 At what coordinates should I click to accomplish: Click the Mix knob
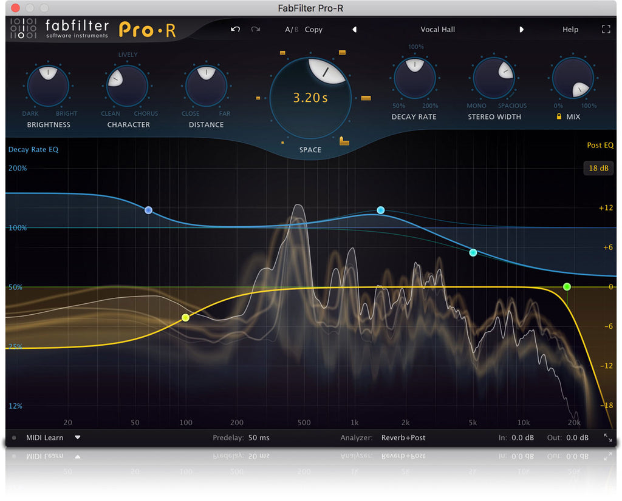(573, 78)
